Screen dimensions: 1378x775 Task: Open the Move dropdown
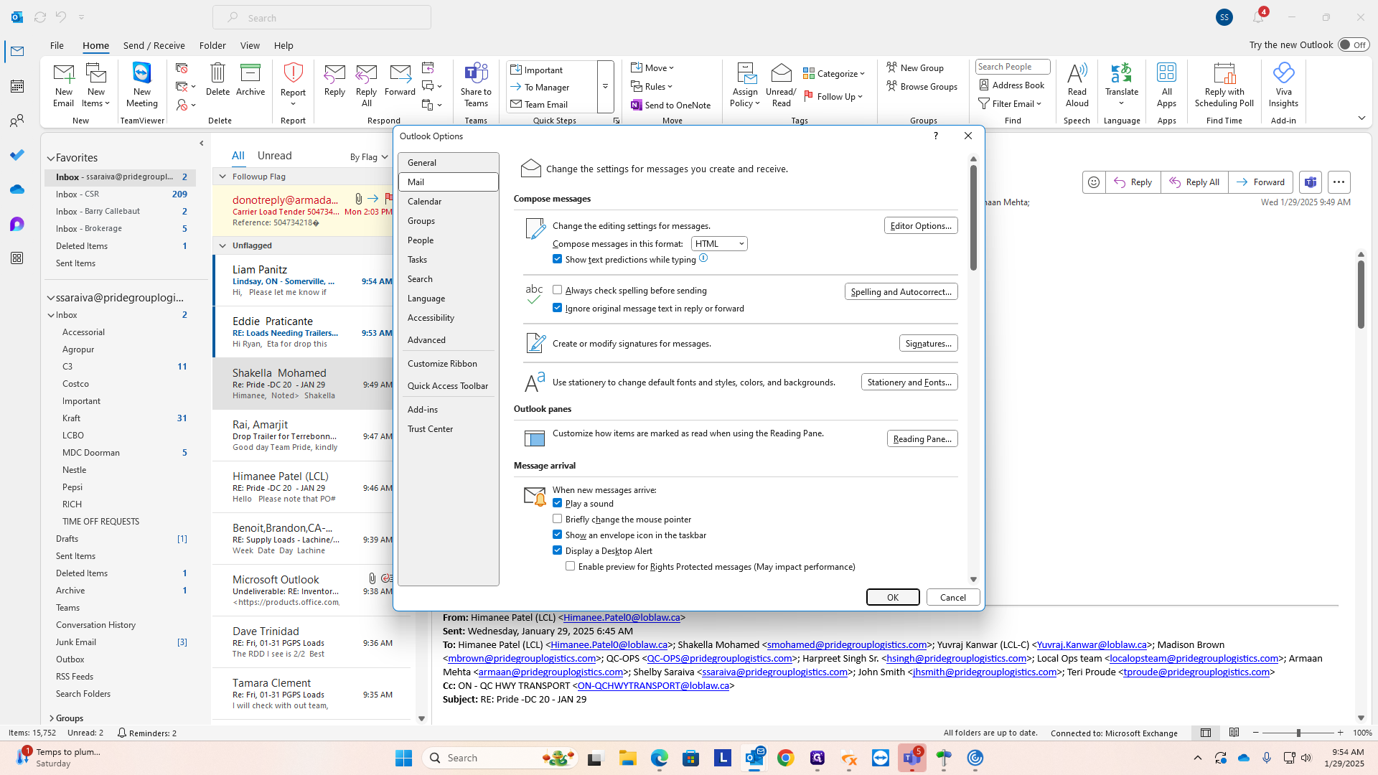tap(652, 67)
